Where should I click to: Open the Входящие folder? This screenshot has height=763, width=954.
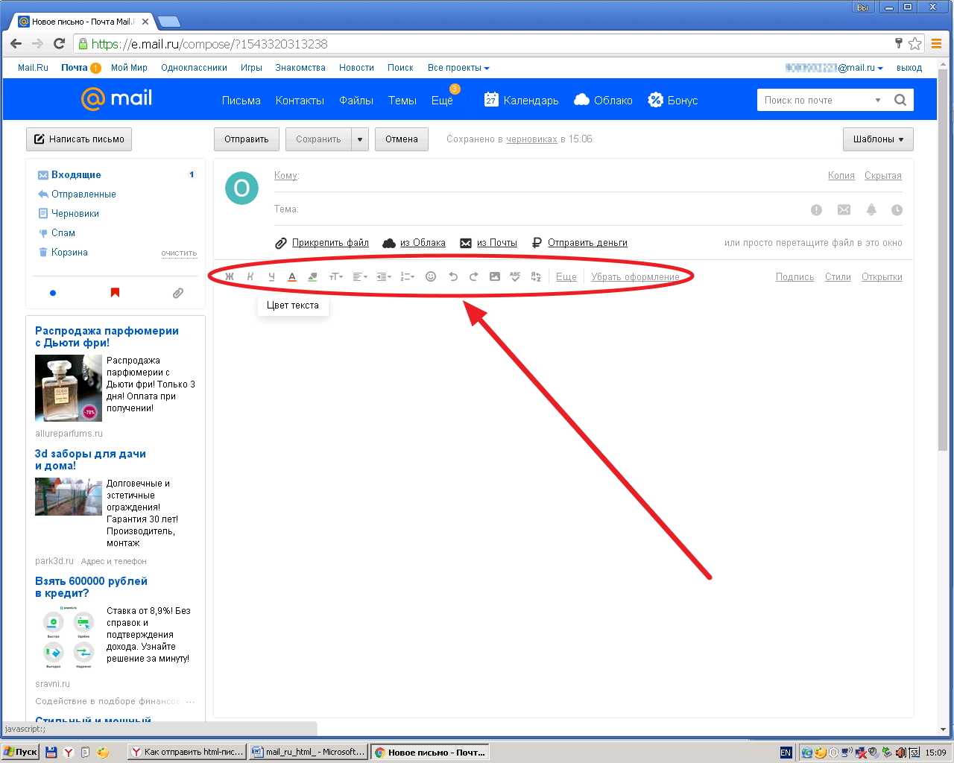[x=76, y=174]
